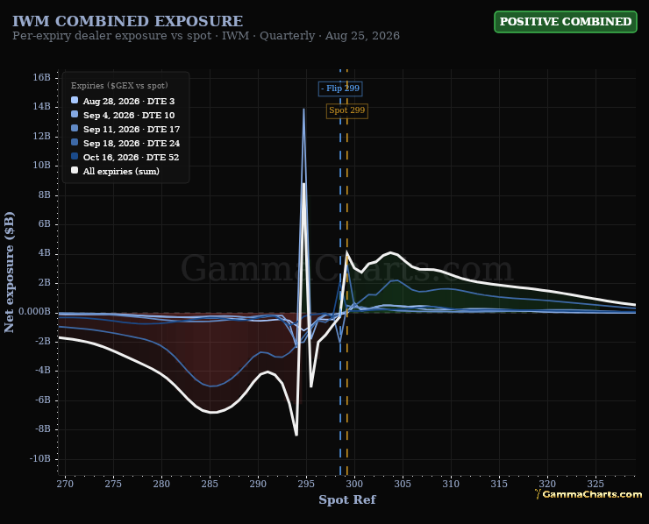649x524 pixels.
Task: Click the 270 x-axis tick label
Action: tap(66, 484)
